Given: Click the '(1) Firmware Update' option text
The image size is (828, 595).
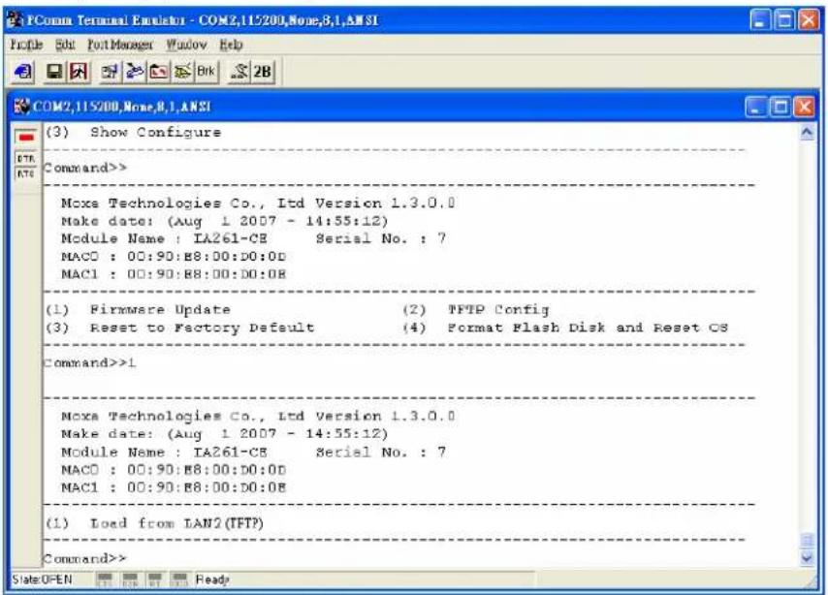Looking at the screenshot, I should point(138,309).
